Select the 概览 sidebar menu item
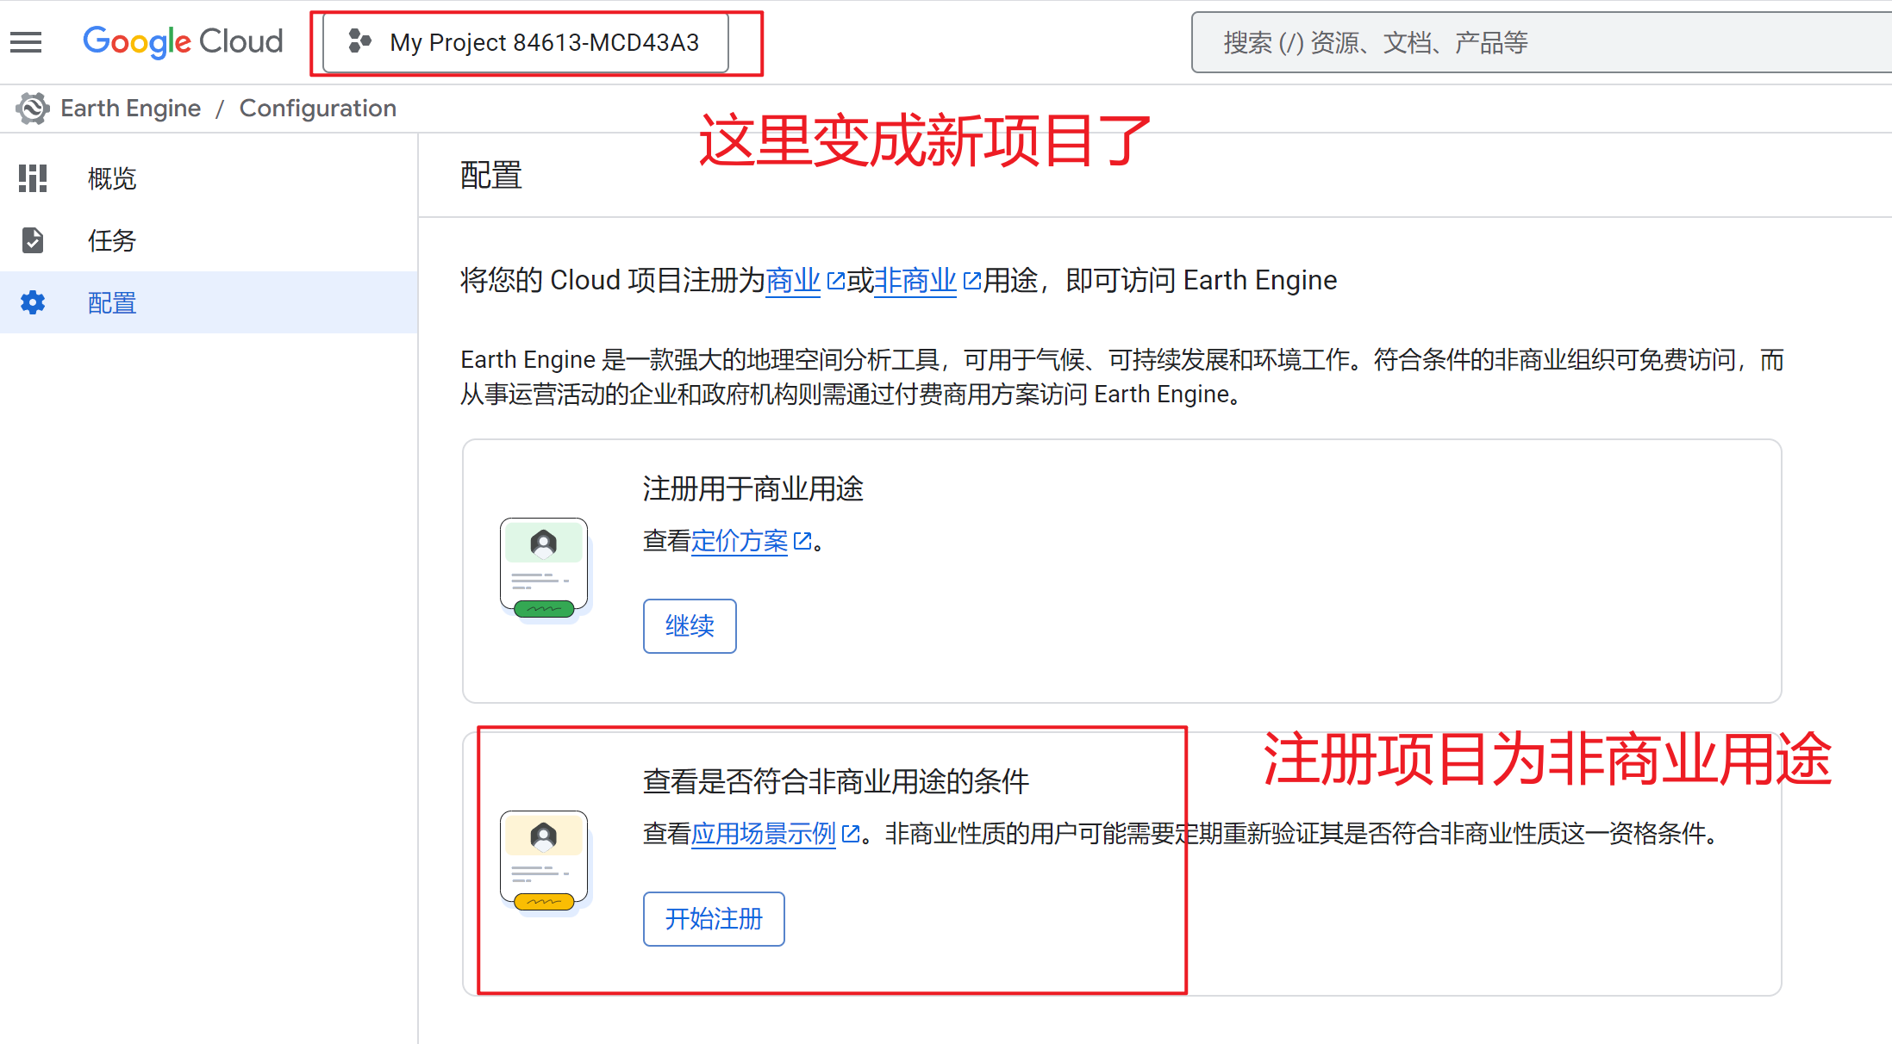 [x=112, y=178]
